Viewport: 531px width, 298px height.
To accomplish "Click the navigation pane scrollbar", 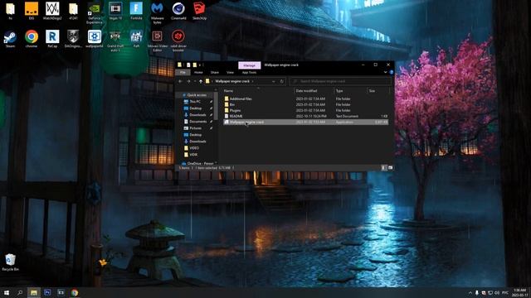I will click(x=216, y=105).
